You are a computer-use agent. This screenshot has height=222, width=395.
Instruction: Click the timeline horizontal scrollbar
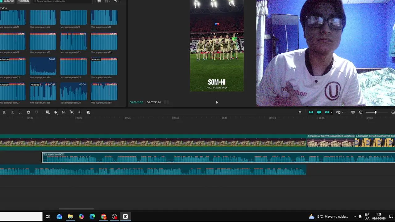[x=76, y=209]
